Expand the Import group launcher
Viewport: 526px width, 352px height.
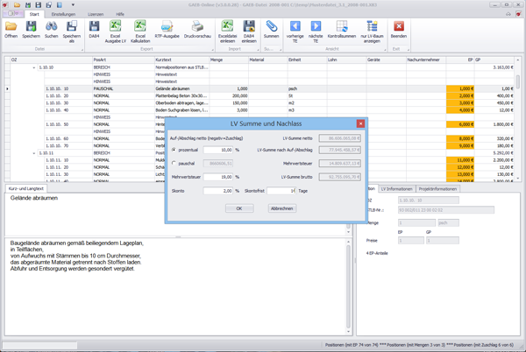coord(259,50)
